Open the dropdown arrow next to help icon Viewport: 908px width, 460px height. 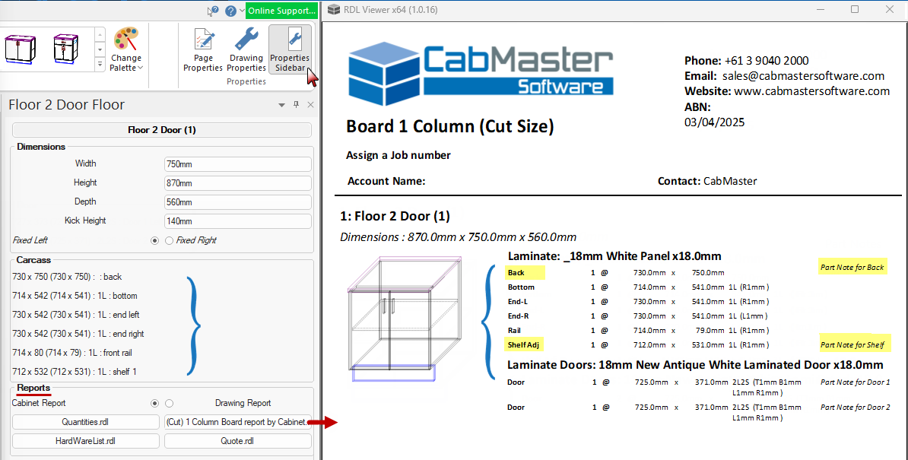(242, 11)
